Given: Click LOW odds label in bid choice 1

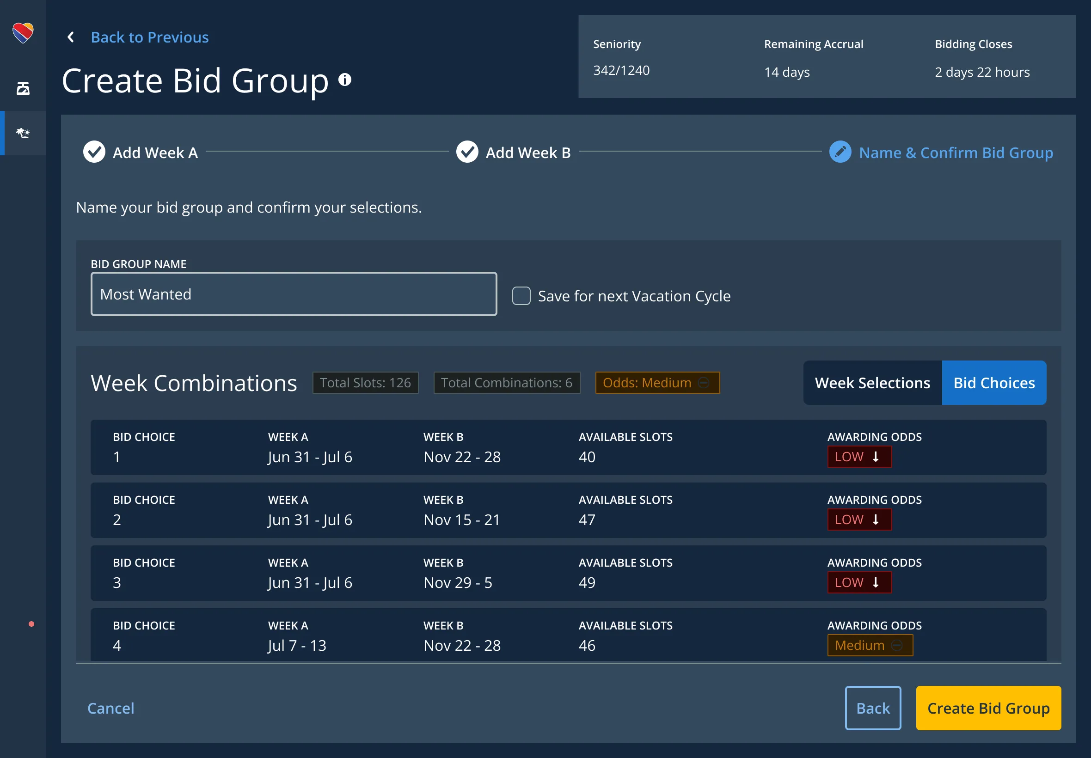Looking at the screenshot, I should pyautogui.click(x=849, y=457).
